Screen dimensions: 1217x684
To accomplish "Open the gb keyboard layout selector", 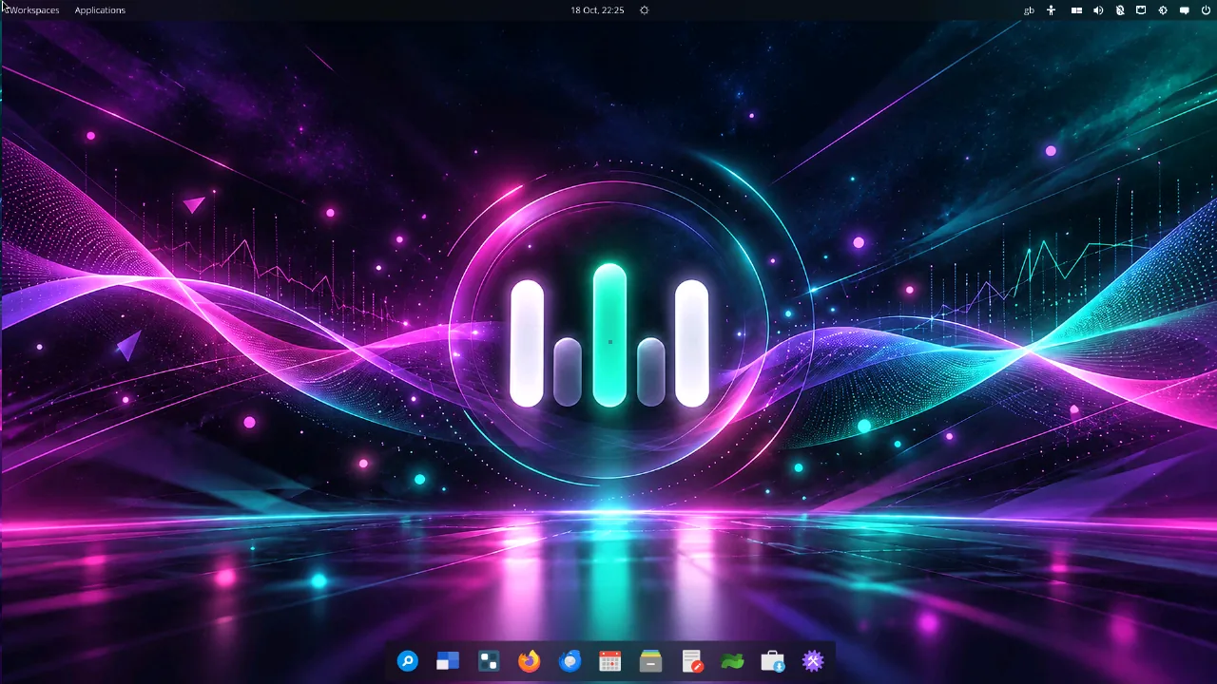I will [1029, 10].
